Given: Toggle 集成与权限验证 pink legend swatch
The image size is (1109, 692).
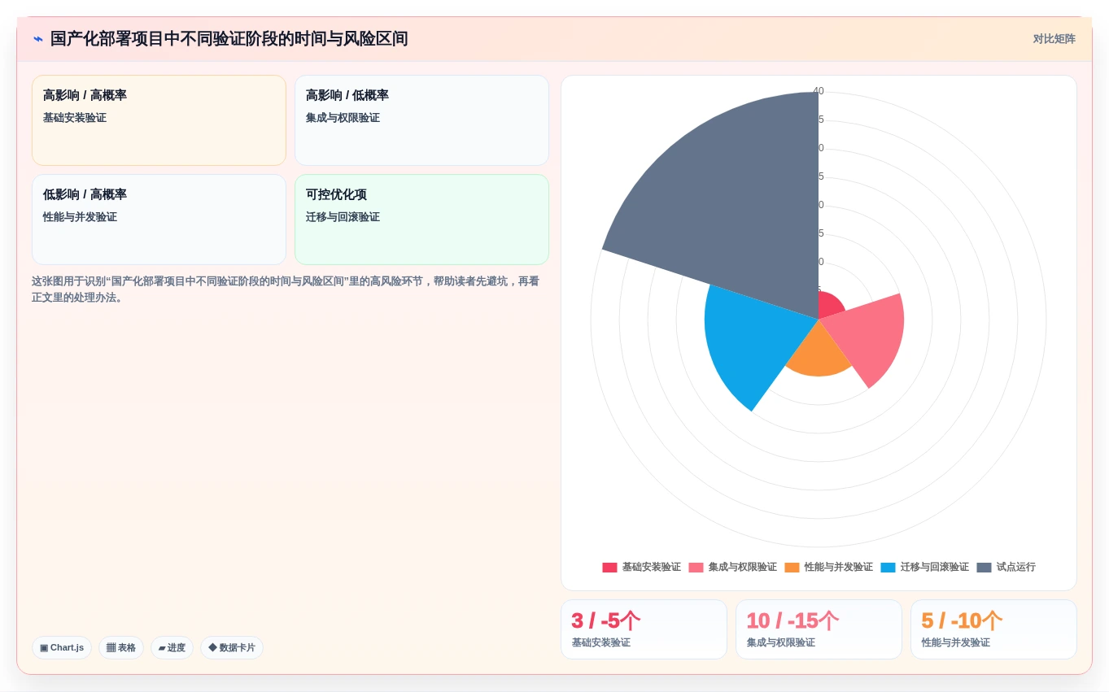Looking at the screenshot, I should pyautogui.click(x=696, y=568).
